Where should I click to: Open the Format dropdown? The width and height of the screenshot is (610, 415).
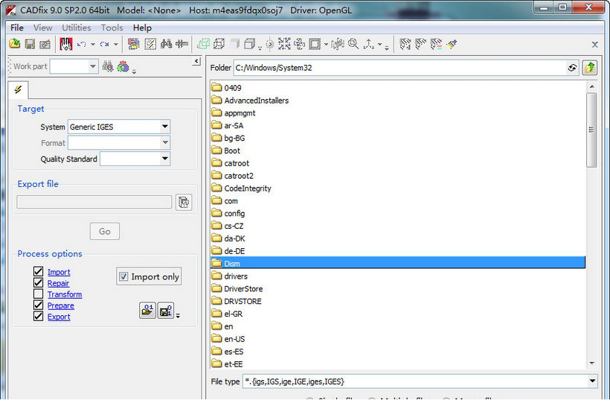pos(165,142)
